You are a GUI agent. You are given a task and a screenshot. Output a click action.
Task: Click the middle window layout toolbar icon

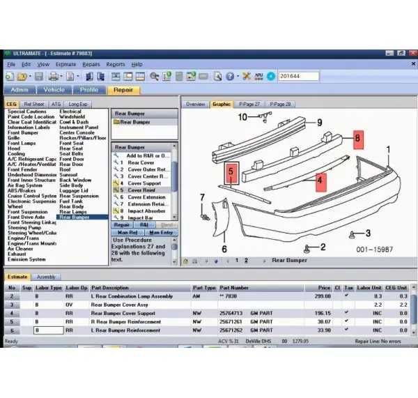[128, 77]
